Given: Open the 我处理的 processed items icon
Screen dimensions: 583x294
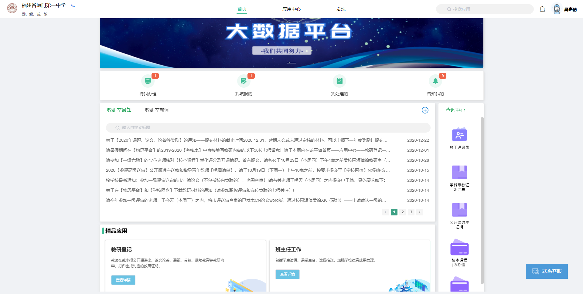Looking at the screenshot, I should pos(339,81).
